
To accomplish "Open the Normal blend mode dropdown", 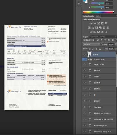I will (92, 44).
